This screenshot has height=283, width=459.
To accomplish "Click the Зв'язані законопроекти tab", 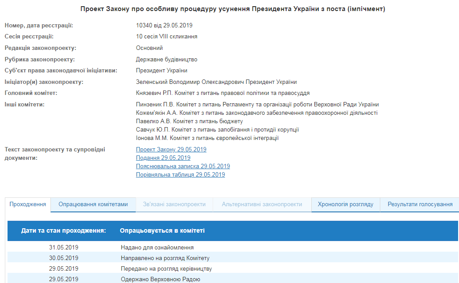I will (174, 204).
